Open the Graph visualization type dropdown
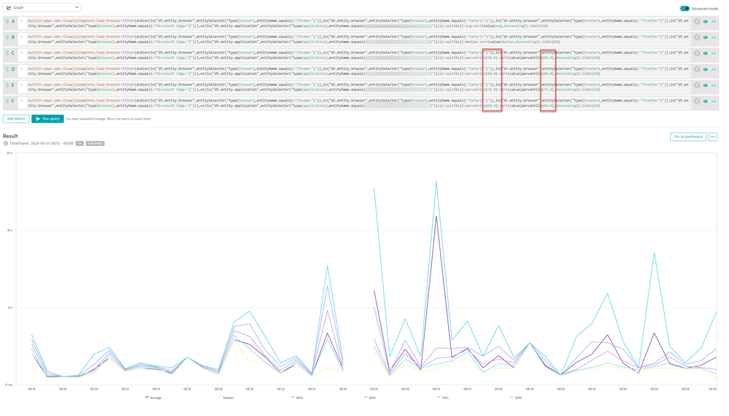Viewport: 729px width, 416px height. pyautogui.click(x=42, y=7)
